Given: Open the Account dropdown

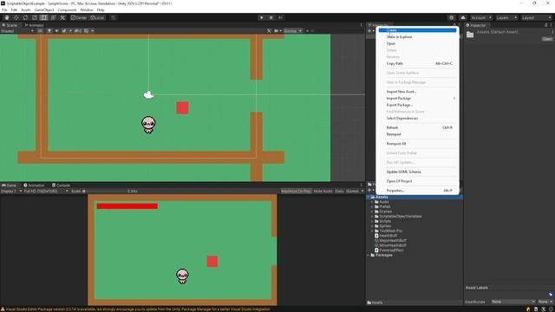Looking at the screenshot, I should pos(481,17).
